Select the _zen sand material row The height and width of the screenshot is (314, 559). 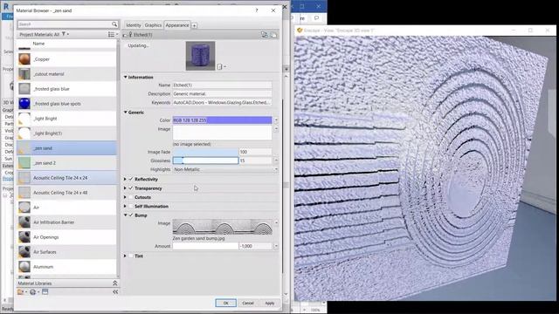pos(66,148)
